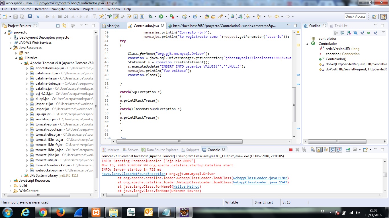Click the Last Edit Location icon
The image size is (389, 218).
(270, 16)
